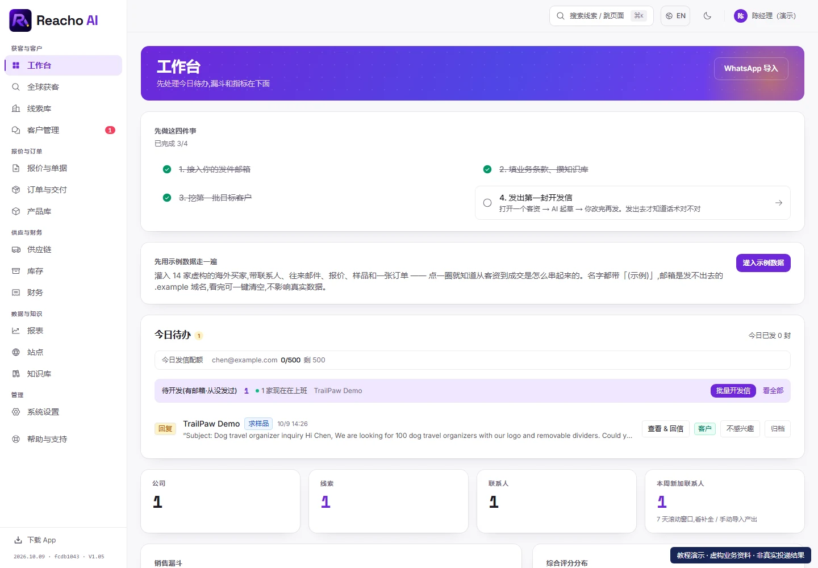Open the 看全部 link
Viewport: 818px width, 568px height.
coord(773,391)
